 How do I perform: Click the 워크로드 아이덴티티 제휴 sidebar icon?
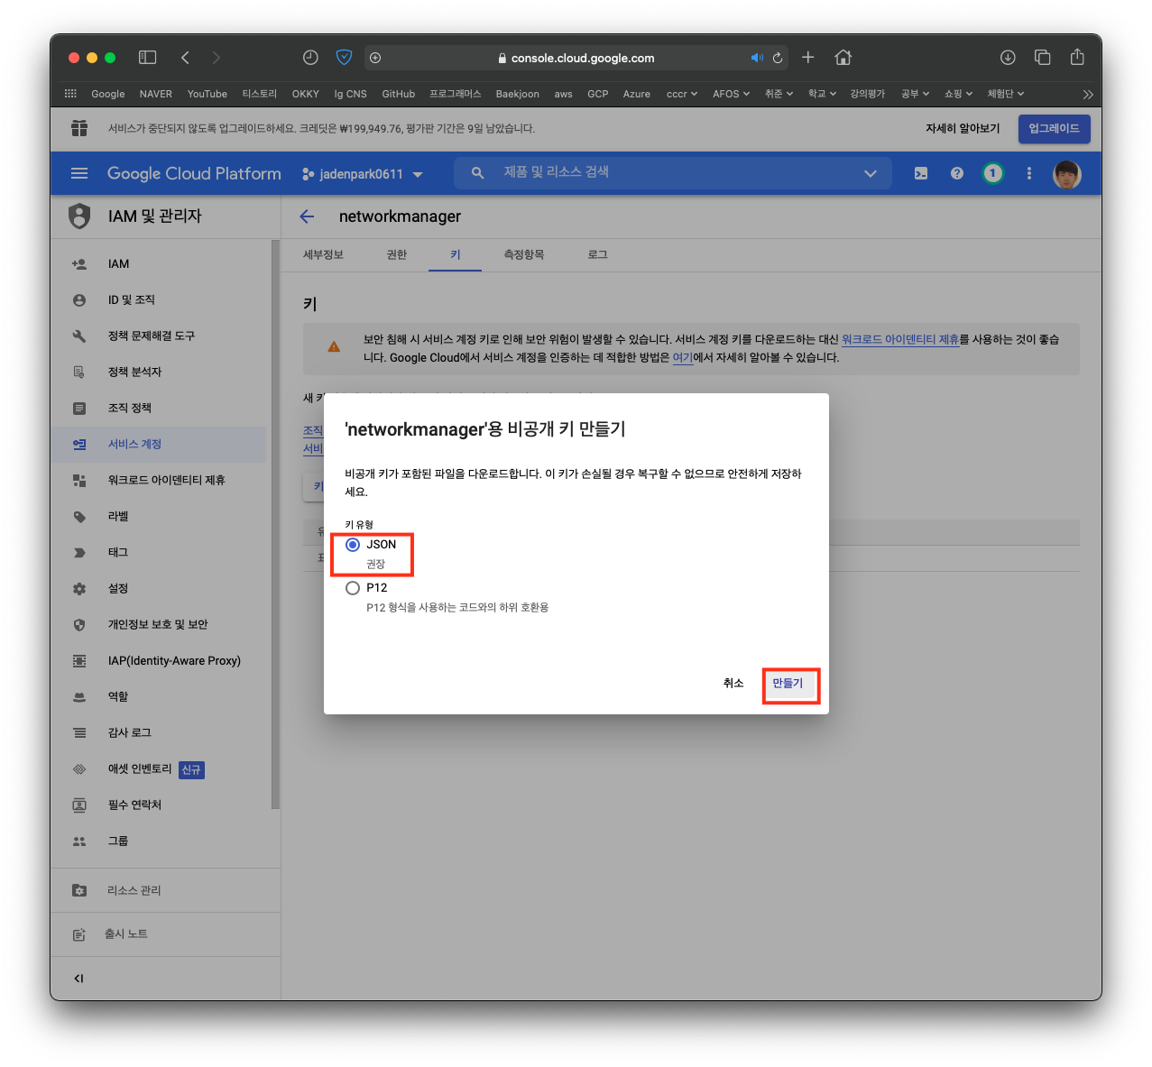[79, 481]
